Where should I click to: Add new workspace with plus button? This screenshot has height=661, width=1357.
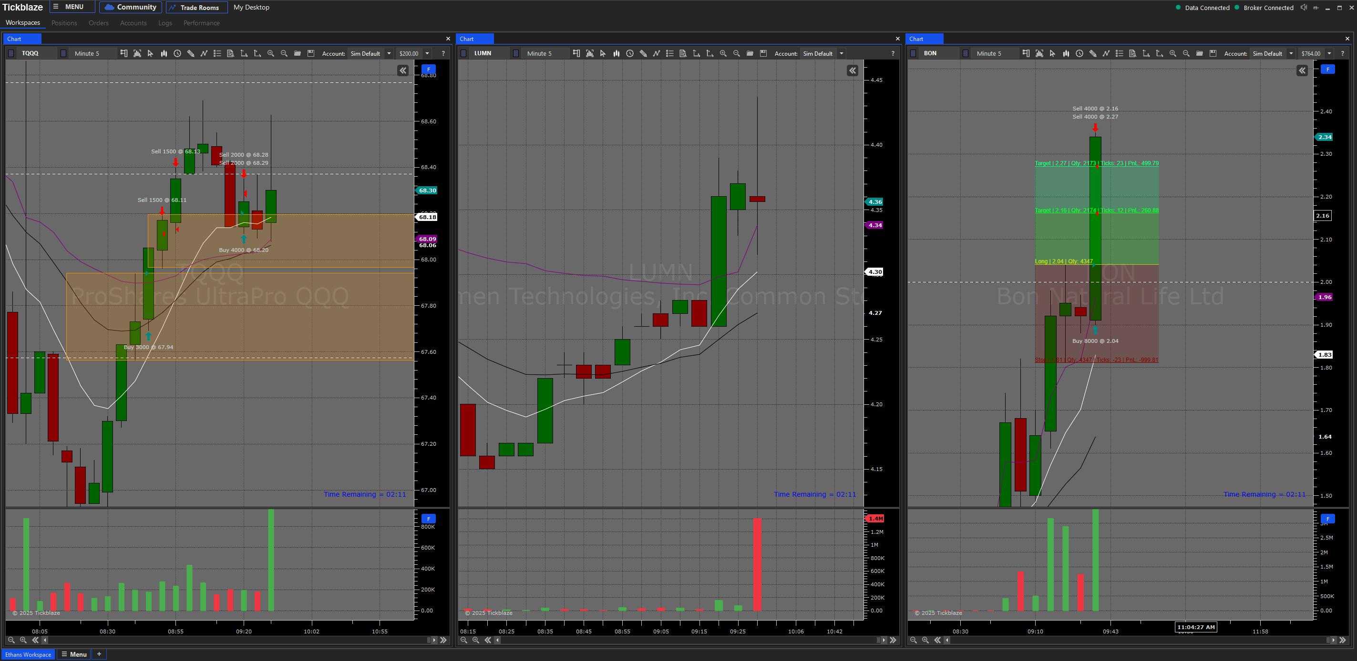pyautogui.click(x=99, y=654)
